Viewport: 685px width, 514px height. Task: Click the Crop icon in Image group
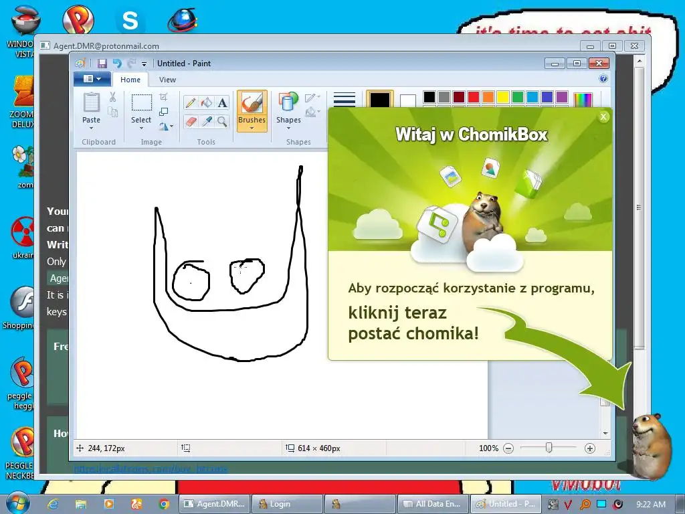[x=164, y=96]
